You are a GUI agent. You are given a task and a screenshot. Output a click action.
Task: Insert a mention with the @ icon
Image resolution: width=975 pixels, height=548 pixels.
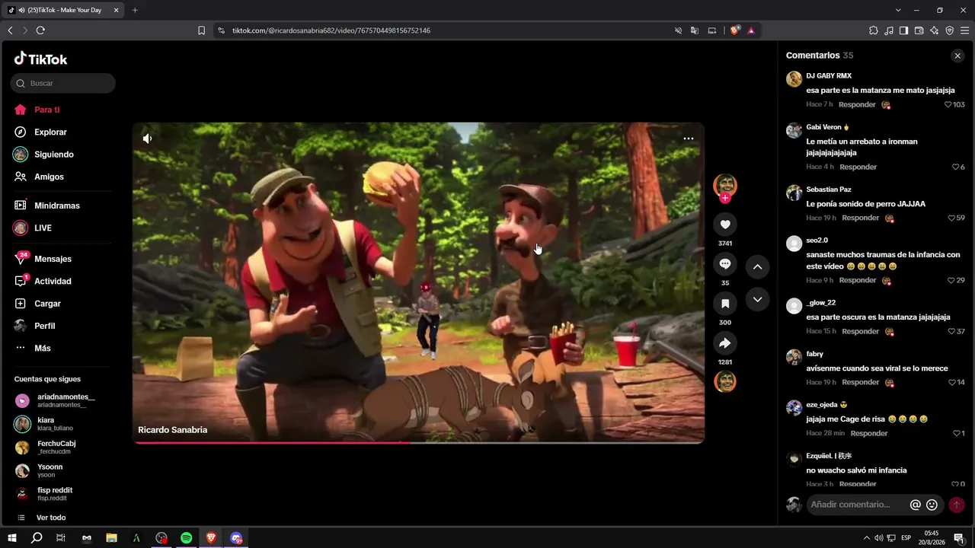point(916,505)
